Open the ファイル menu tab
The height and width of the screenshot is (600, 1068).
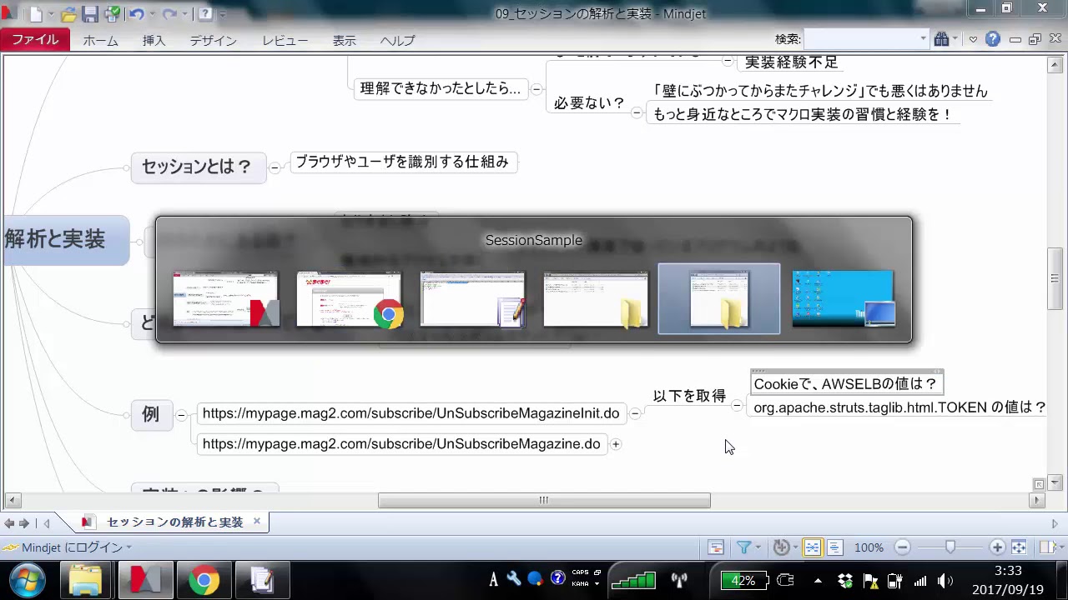tap(35, 40)
